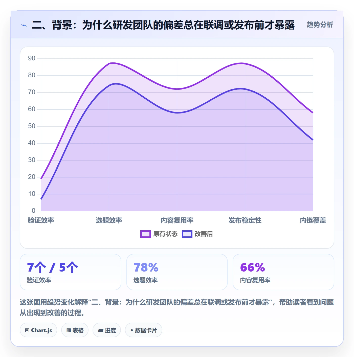This screenshot has width=354, height=357.
Task: Click the bar icon in 进度 chip
Action: (x=100, y=331)
